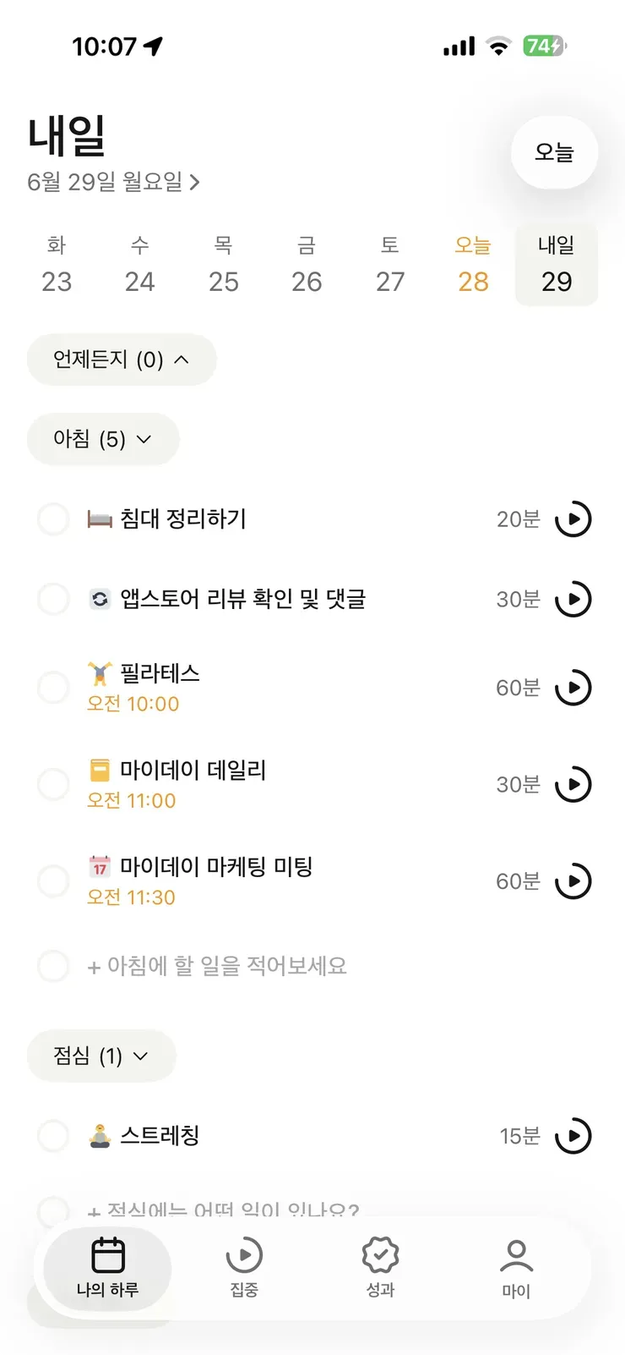
Task: Select the 나의 하루 tab
Action: tap(107, 1267)
